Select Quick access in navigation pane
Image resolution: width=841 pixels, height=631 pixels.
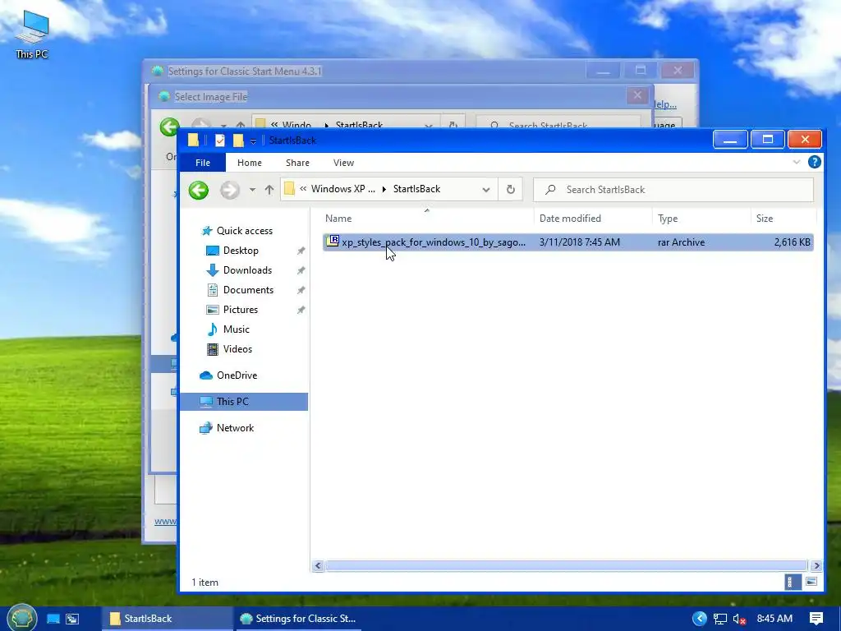[245, 231]
